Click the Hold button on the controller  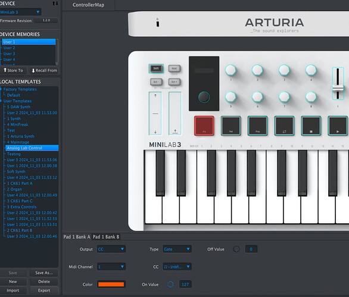174,68
